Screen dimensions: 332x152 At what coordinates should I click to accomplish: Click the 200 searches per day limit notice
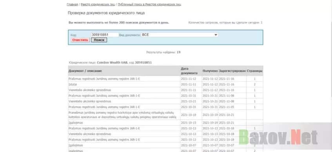tap(119, 23)
